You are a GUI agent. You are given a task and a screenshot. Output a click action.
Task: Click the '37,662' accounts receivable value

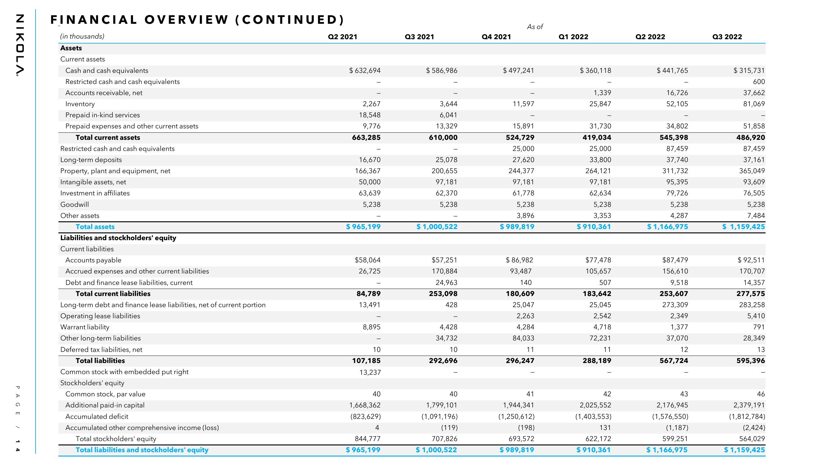[754, 93]
